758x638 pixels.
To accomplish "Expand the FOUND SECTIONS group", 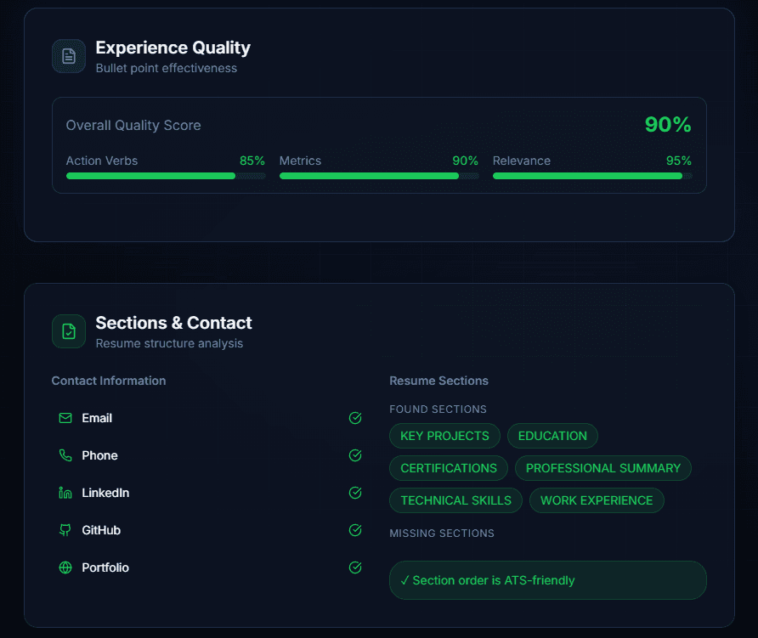I will pyautogui.click(x=438, y=409).
